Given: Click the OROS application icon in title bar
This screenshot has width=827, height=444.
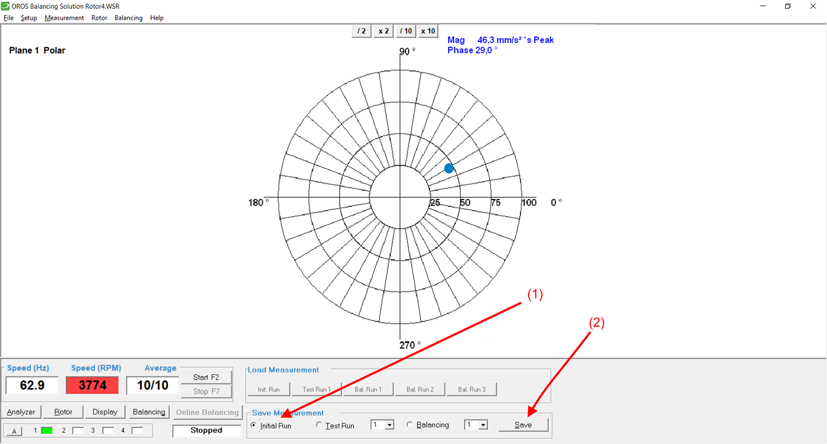Looking at the screenshot, I should (x=6, y=6).
